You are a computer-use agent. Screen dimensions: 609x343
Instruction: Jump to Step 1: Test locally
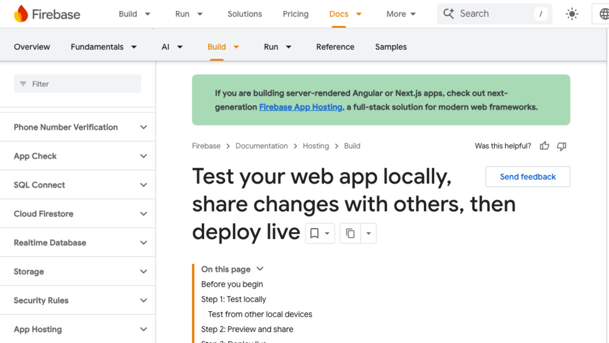pyautogui.click(x=234, y=299)
